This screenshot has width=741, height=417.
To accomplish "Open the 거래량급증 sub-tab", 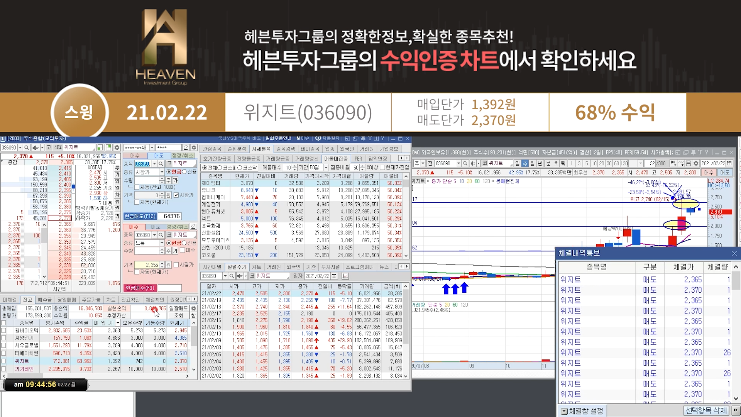I will (x=277, y=159).
